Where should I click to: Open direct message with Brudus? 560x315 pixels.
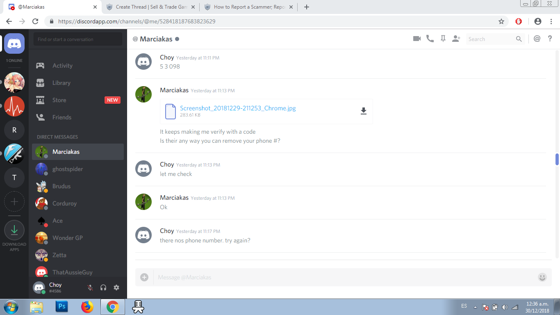(78, 186)
